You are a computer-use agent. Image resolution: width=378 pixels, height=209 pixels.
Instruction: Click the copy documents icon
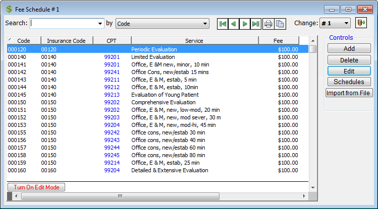pyautogui.click(x=280, y=24)
